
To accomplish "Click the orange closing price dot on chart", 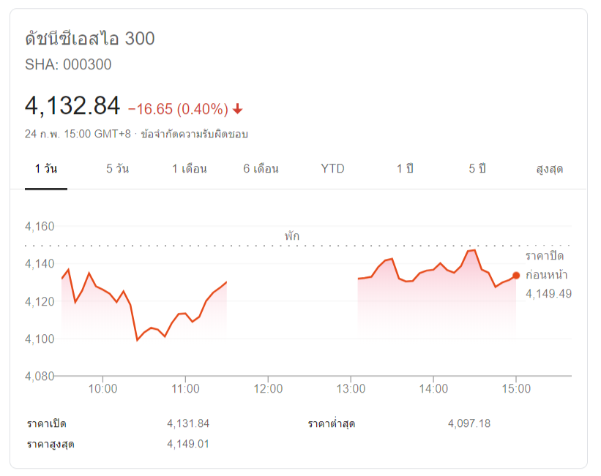I will click(x=516, y=276).
